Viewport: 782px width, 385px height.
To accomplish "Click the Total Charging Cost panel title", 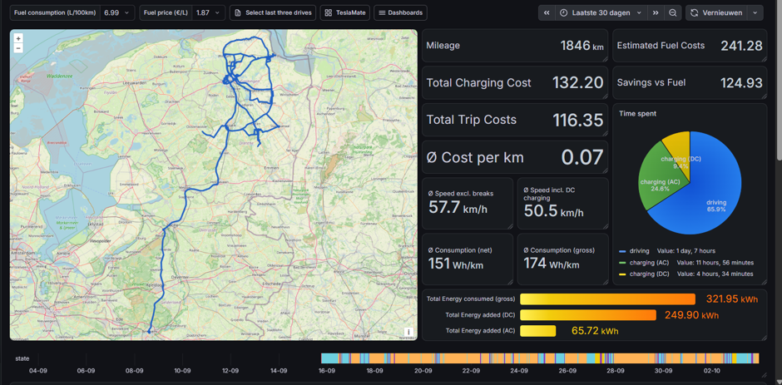I will (478, 83).
